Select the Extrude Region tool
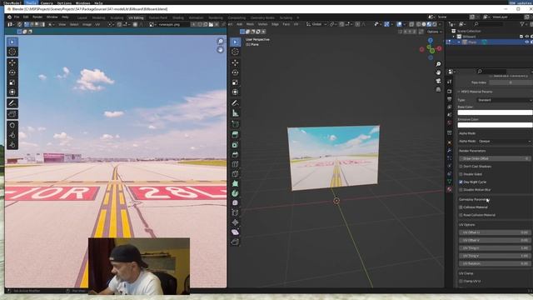 point(235,135)
